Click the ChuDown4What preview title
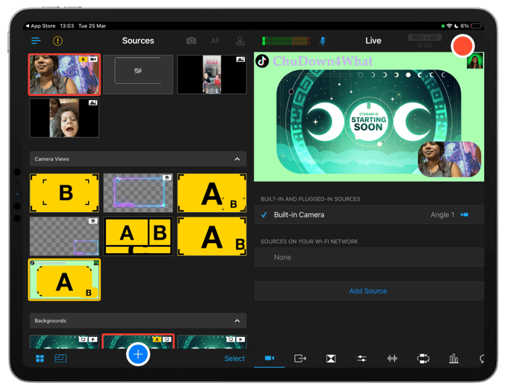The height and width of the screenshot is (390, 507). pyautogui.click(x=323, y=61)
